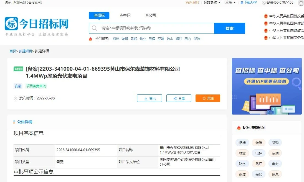Viewport: 304px width, 182px height.
Task: Click the 装修 pill in 招标搜索热词
Action: pos(259,143)
